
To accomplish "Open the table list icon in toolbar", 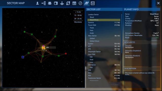I will click(74, 3).
